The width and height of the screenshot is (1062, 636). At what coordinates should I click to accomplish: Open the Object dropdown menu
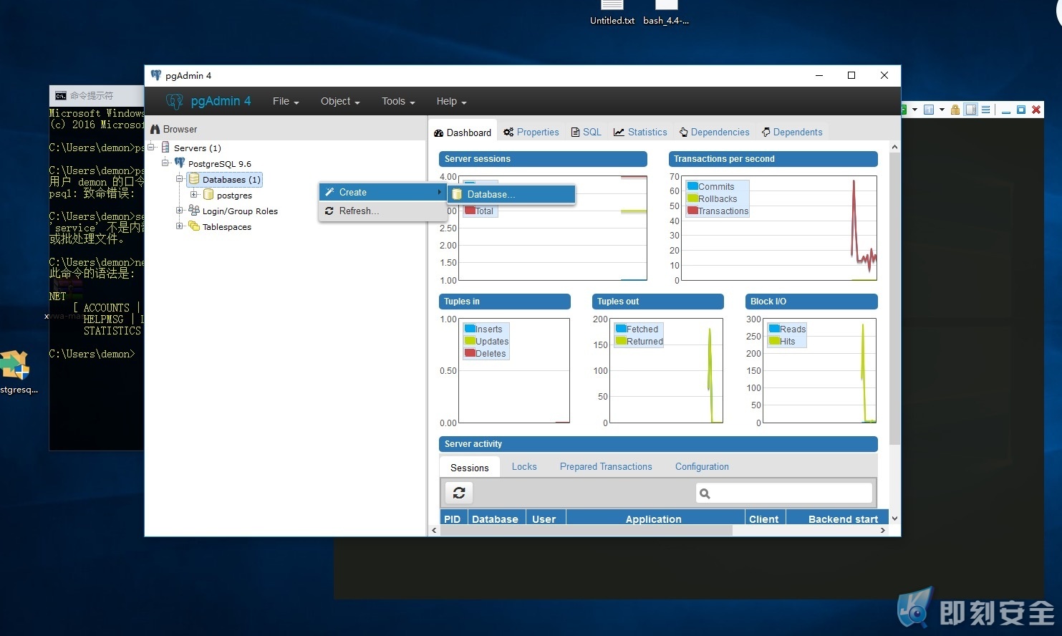click(340, 102)
